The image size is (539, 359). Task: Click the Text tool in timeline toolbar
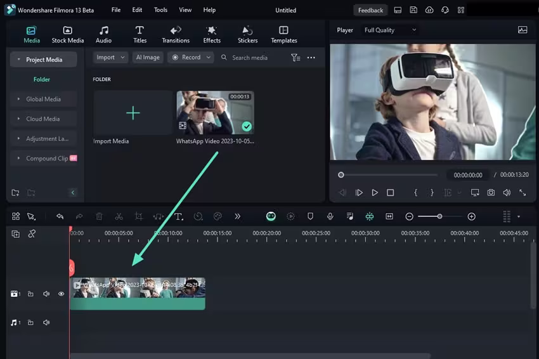coord(178,216)
